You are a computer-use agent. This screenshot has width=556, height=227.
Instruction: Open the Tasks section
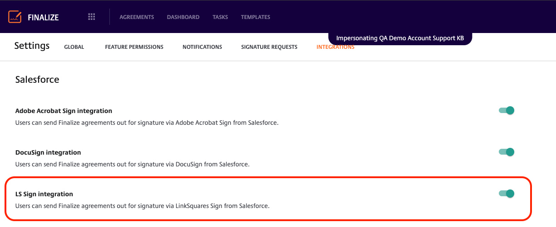(x=220, y=17)
